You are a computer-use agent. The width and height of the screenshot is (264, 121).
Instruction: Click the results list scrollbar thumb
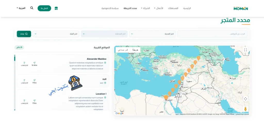click(15, 59)
